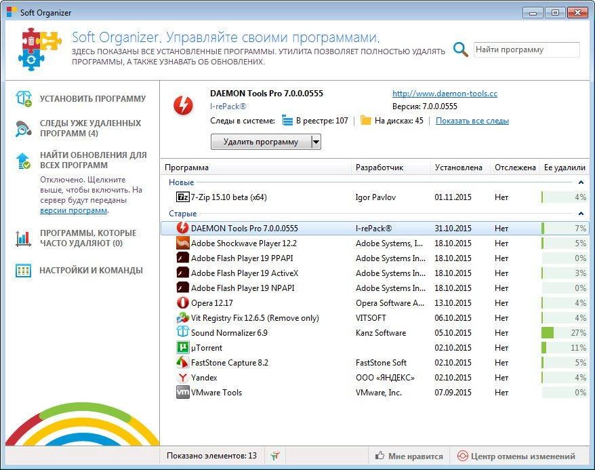Click the 01.11.2015 install date cell
Screen dimensions: 595x470
453,197
